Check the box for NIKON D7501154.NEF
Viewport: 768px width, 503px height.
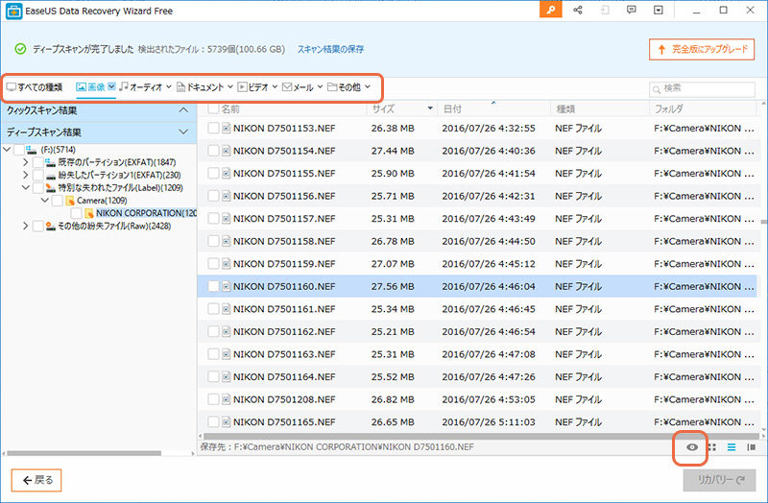point(213,151)
